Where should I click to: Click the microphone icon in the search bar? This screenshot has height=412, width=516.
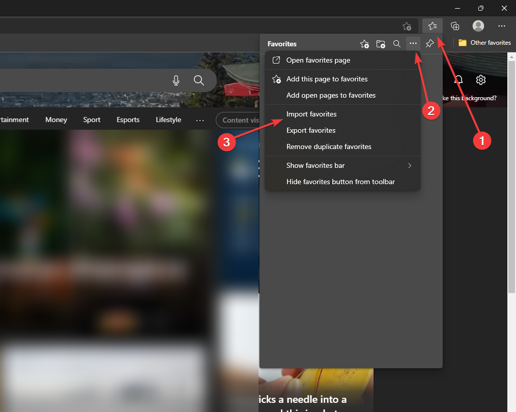coord(176,80)
